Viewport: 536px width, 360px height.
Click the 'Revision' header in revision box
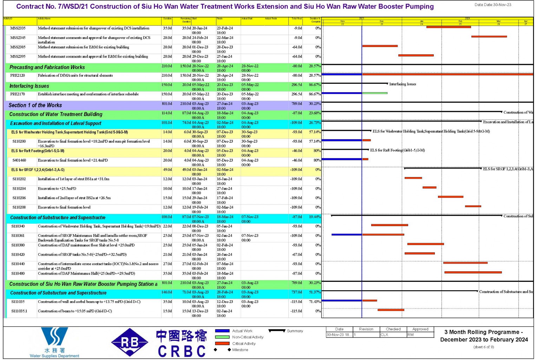click(366, 329)
